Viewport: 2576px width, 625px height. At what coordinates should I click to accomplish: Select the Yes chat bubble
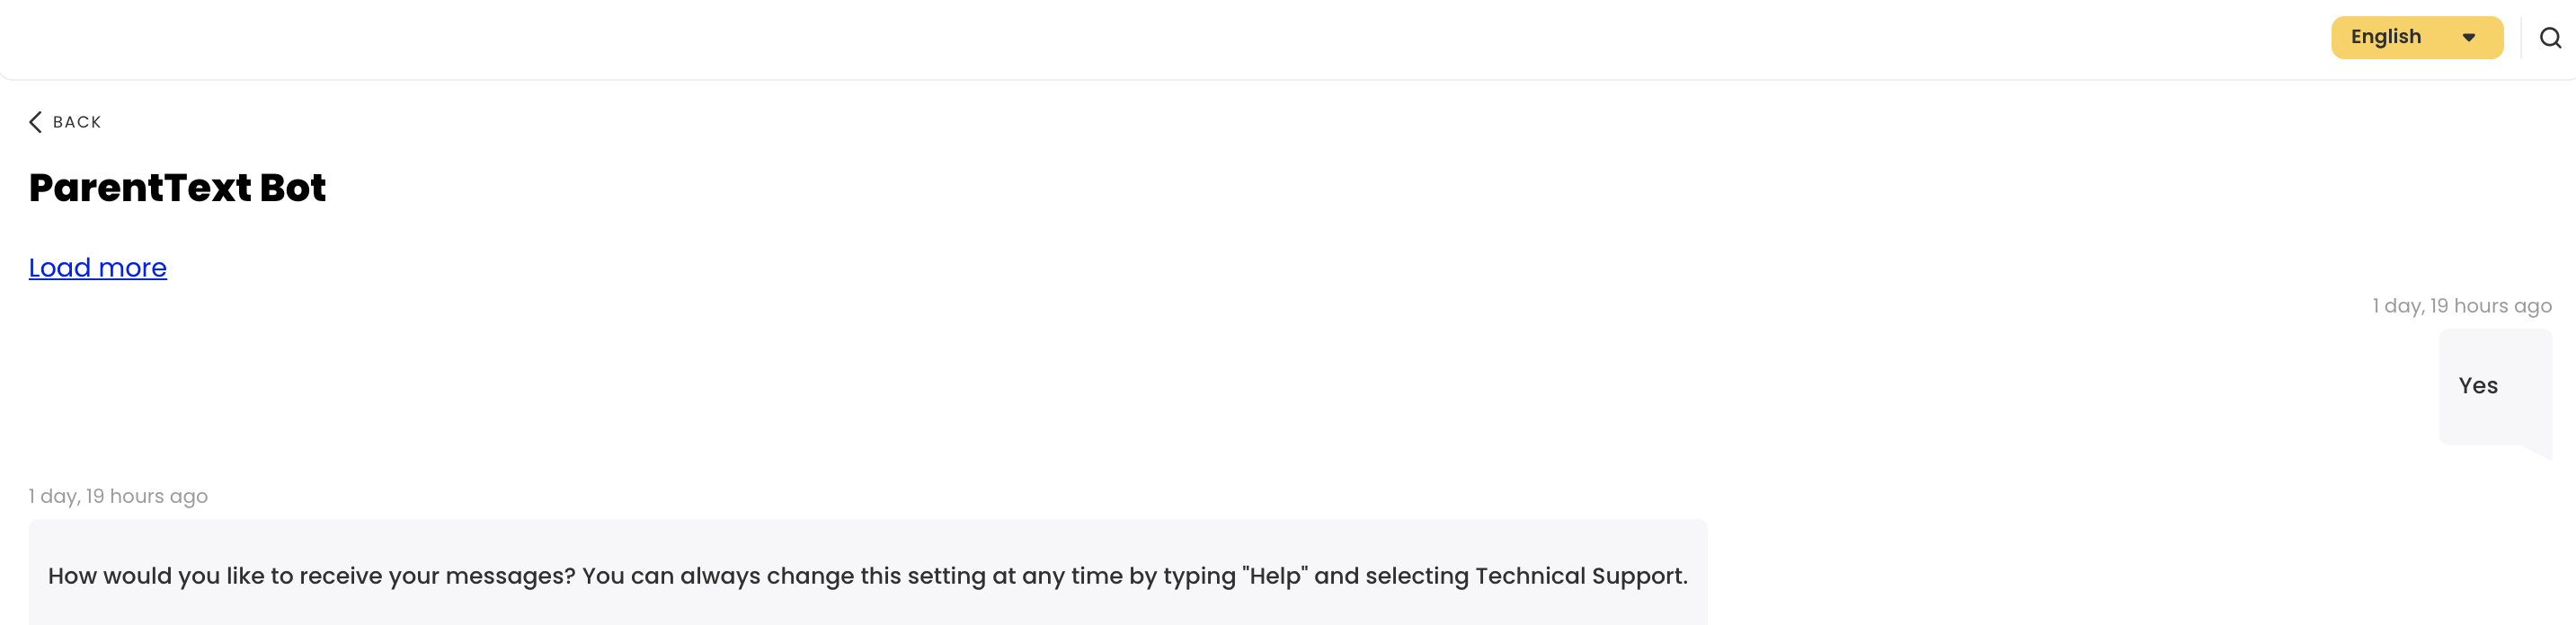tap(2479, 385)
